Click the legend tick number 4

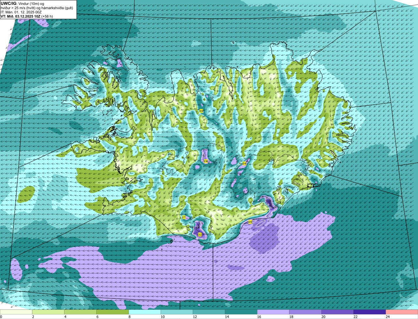(x=65, y=317)
